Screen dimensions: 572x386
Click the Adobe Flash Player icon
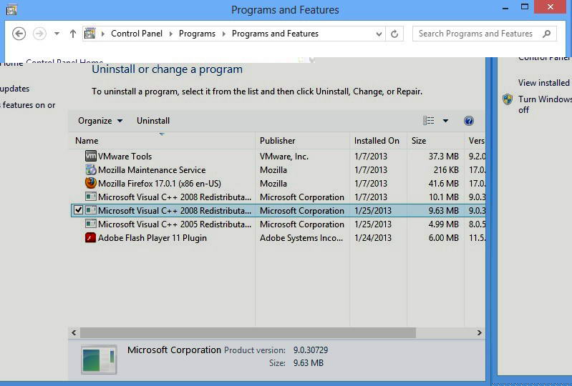click(x=90, y=238)
